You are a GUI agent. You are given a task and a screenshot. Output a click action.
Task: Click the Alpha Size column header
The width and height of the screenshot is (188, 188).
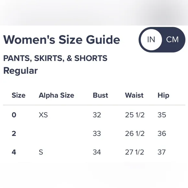56,96
